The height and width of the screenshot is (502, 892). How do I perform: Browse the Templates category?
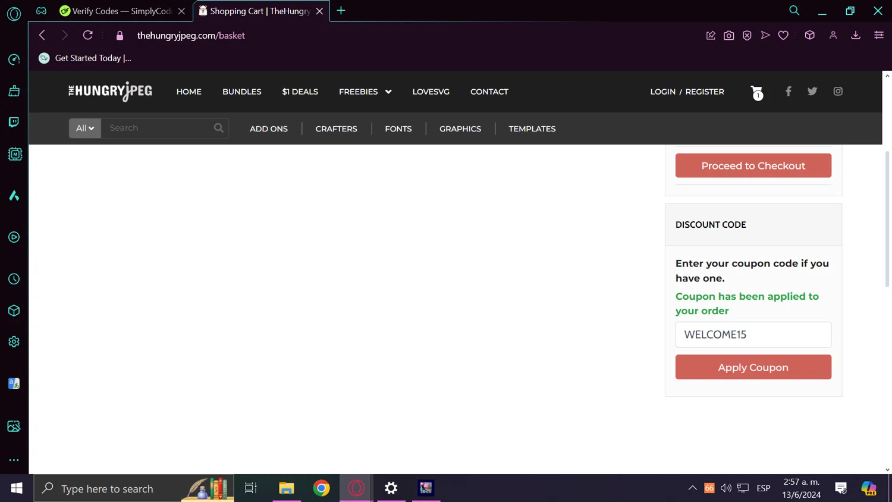coord(532,128)
